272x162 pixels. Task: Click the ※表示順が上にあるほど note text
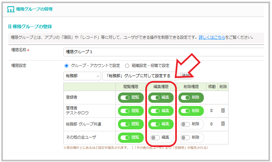(135, 148)
